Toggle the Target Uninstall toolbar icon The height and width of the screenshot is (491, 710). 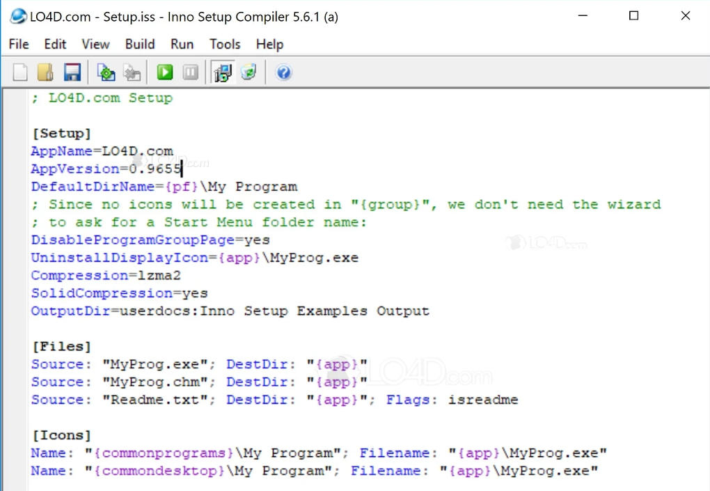248,72
